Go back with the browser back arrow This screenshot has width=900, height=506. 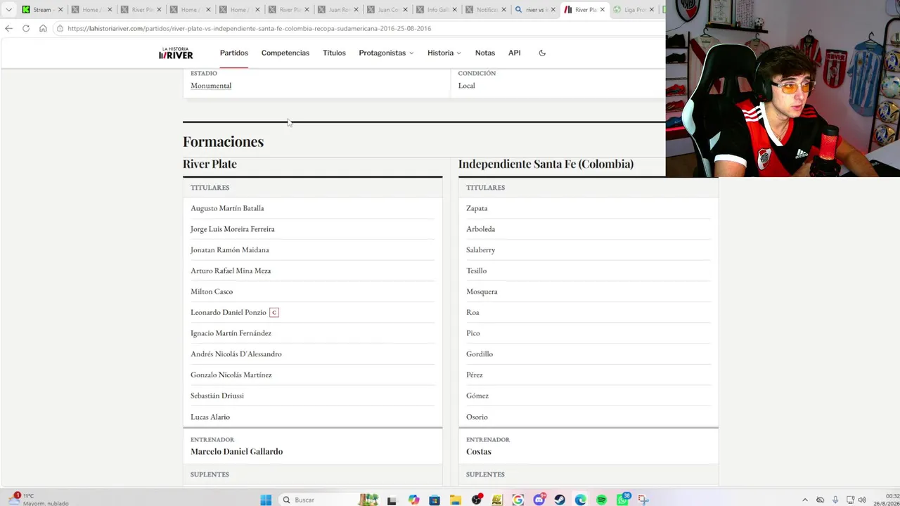tap(8, 28)
